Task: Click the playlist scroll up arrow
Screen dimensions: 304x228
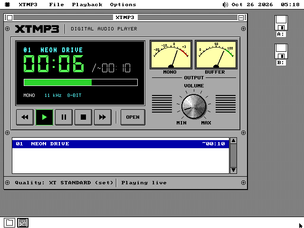Action: pyautogui.click(x=233, y=141)
